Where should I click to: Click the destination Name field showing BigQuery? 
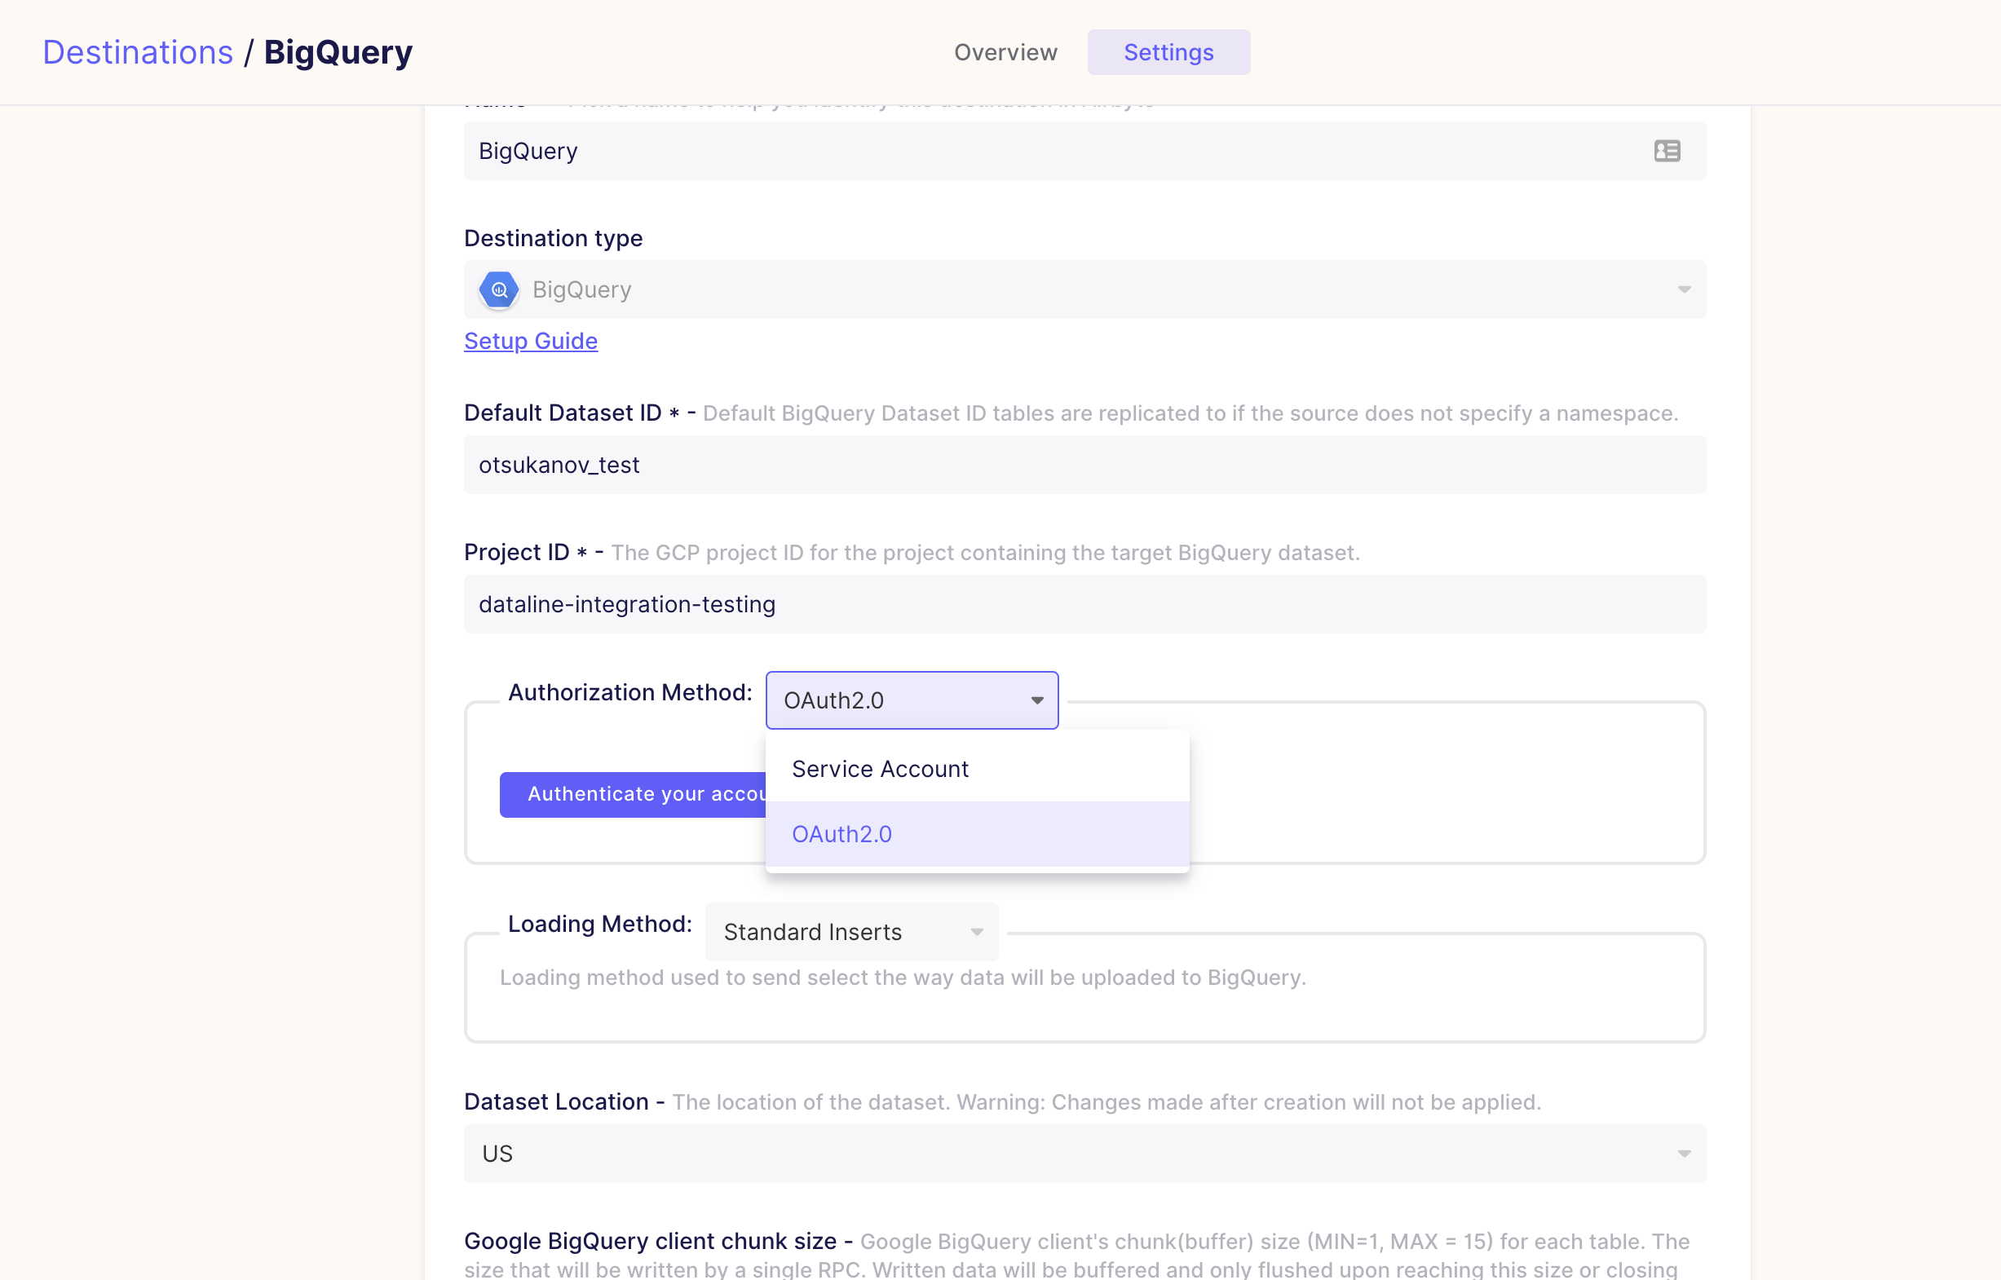pos(997,151)
